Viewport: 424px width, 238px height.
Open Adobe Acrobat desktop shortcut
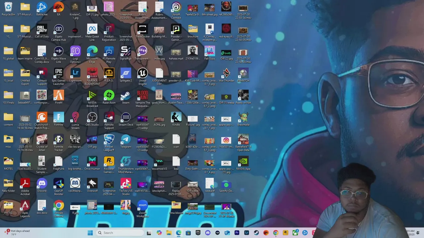[x=25, y=187]
